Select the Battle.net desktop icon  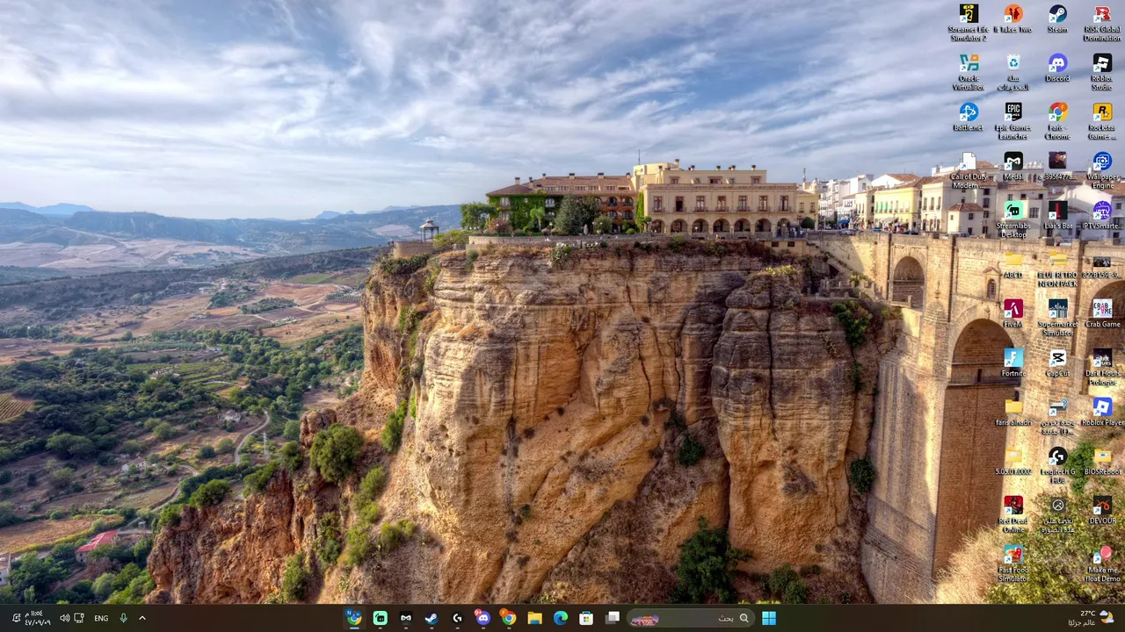pyautogui.click(x=969, y=118)
